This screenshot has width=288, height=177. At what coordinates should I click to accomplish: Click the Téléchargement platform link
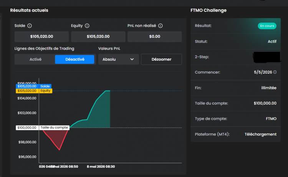point(260,134)
